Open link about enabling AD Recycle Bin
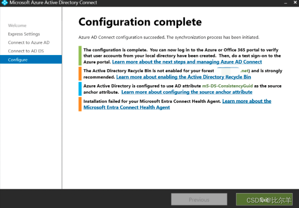The image size is (299, 208). (x=184, y=77)
